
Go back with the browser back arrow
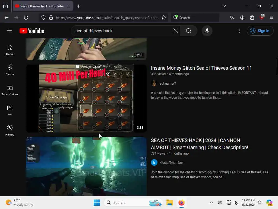[x=7, y=18]
